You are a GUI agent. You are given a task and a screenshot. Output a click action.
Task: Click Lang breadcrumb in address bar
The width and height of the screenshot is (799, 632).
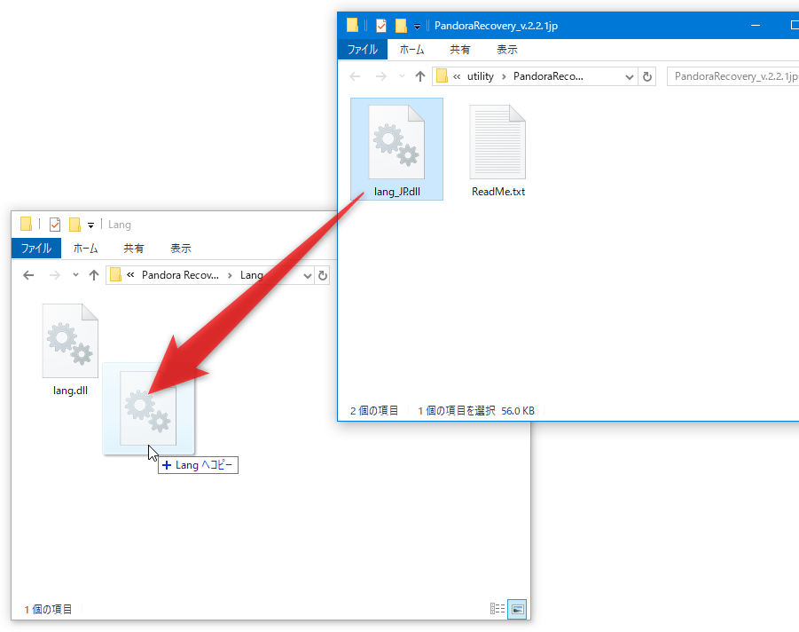pyautogui.click(x=252, y=275)
